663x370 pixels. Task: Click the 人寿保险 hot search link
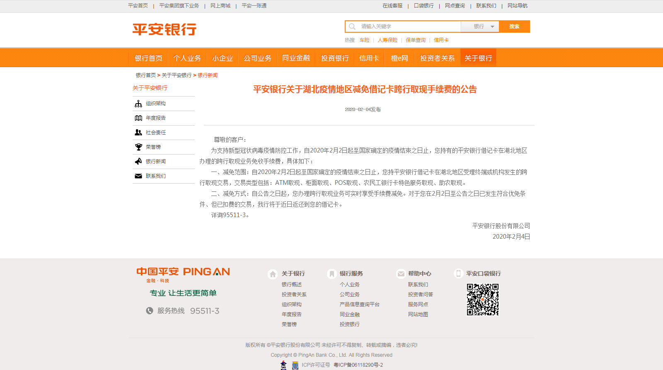coord(387,40)
